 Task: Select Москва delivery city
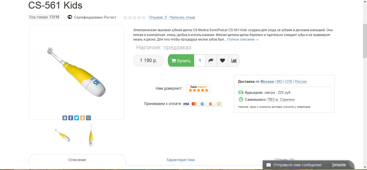267,81
